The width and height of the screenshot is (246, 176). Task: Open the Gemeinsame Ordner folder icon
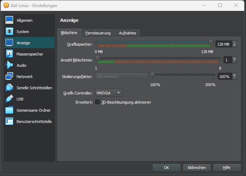[x=9, y=110]
